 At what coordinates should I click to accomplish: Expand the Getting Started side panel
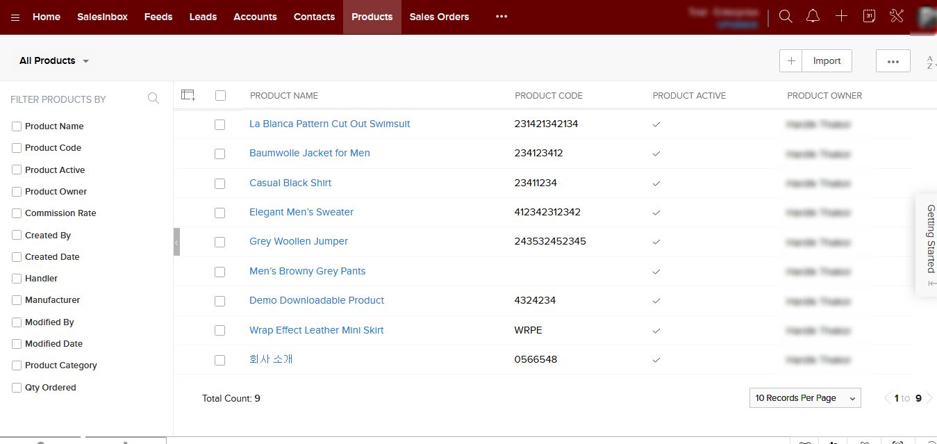[x=928, y=245]
